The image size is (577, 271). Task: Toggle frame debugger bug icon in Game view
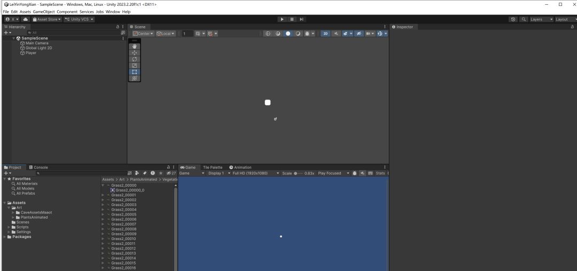[x=354, y=173]
